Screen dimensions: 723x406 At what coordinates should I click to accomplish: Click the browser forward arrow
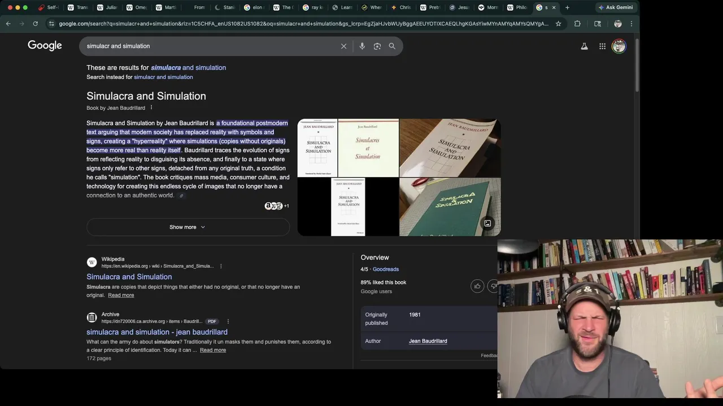[x=21, y=24]
